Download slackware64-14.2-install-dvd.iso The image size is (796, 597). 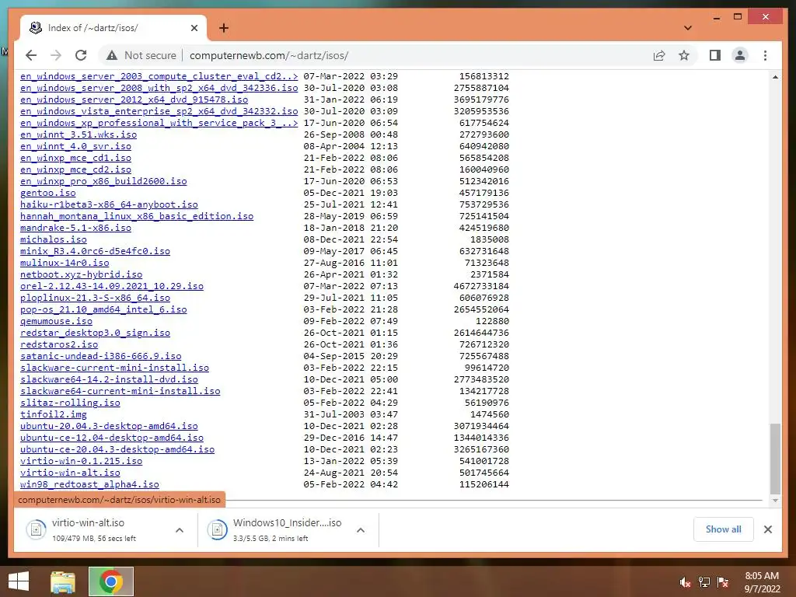point(109,379)
